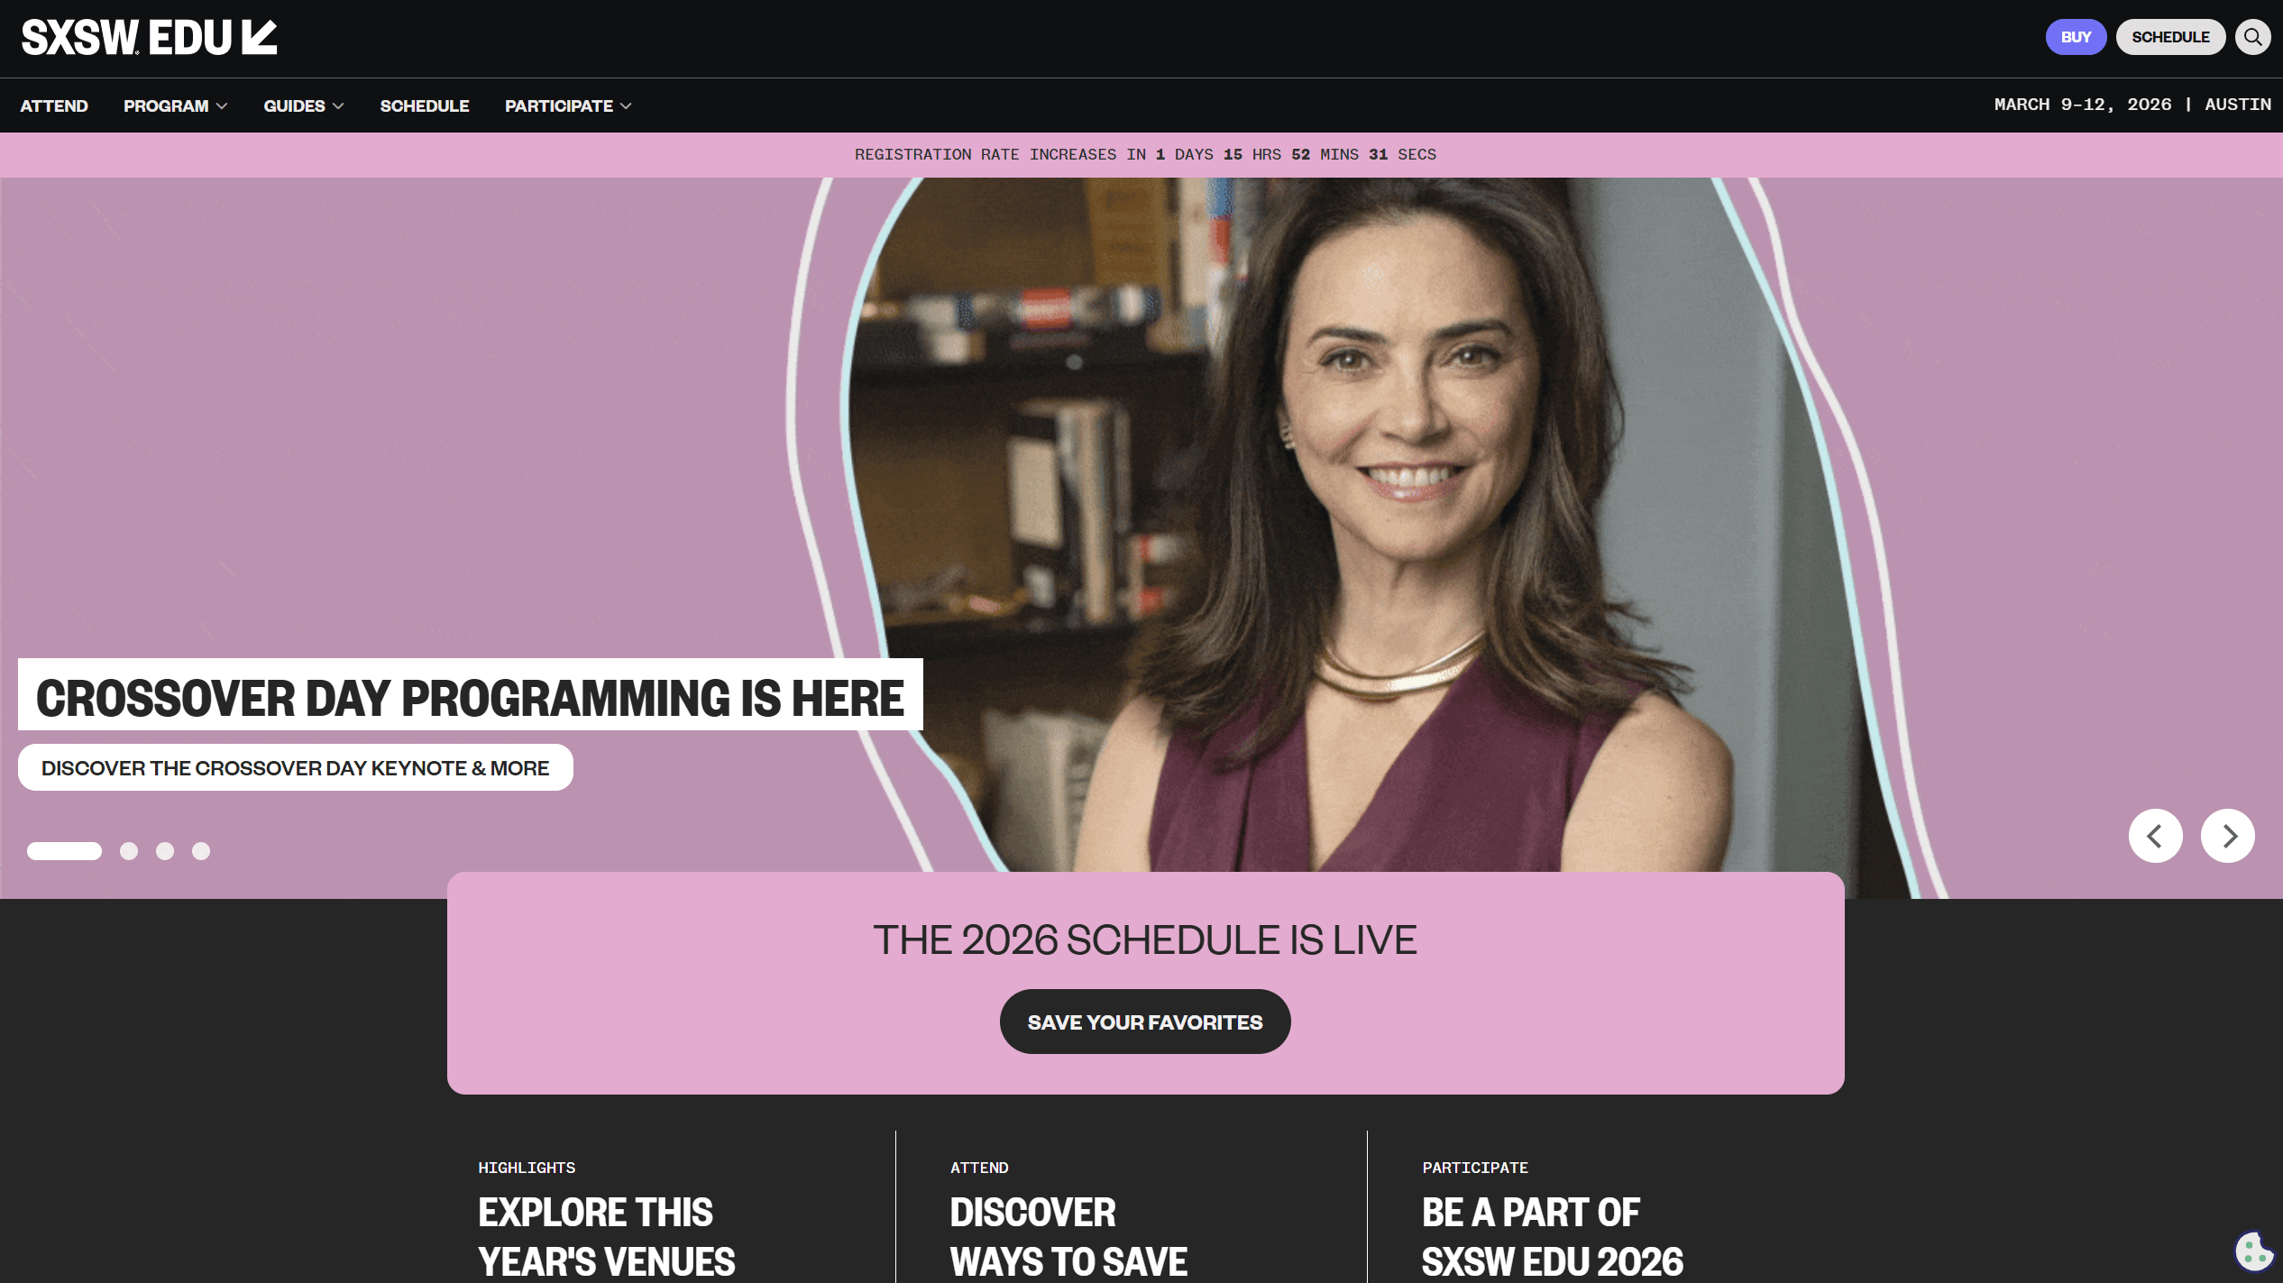The width and height of the screenshot is (2283, 1283).
Task: Expand the Participate dropdown menu
Action: 568,105
